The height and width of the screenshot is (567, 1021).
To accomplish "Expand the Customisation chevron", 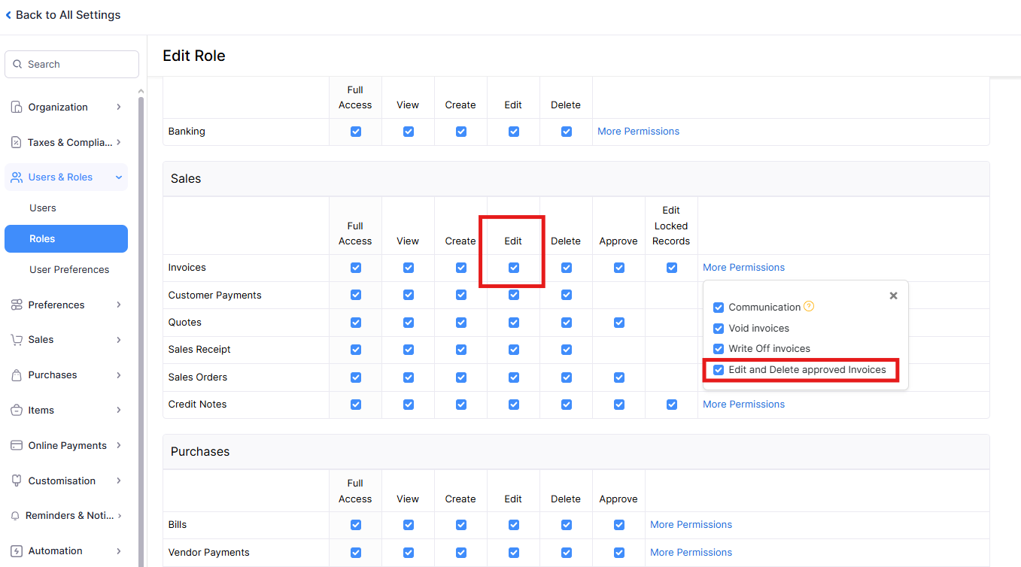I will [x=119, y=481].
